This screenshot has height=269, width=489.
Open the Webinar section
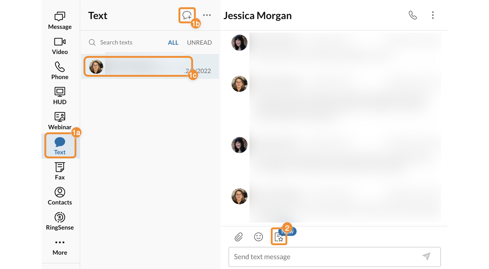pos(60,121)
